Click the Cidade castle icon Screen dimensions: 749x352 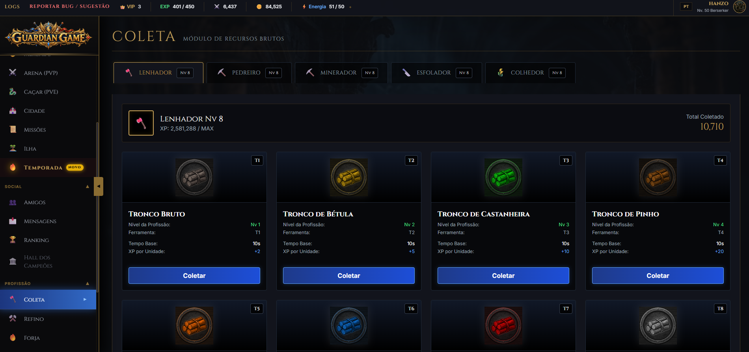[x=13, y=110]
